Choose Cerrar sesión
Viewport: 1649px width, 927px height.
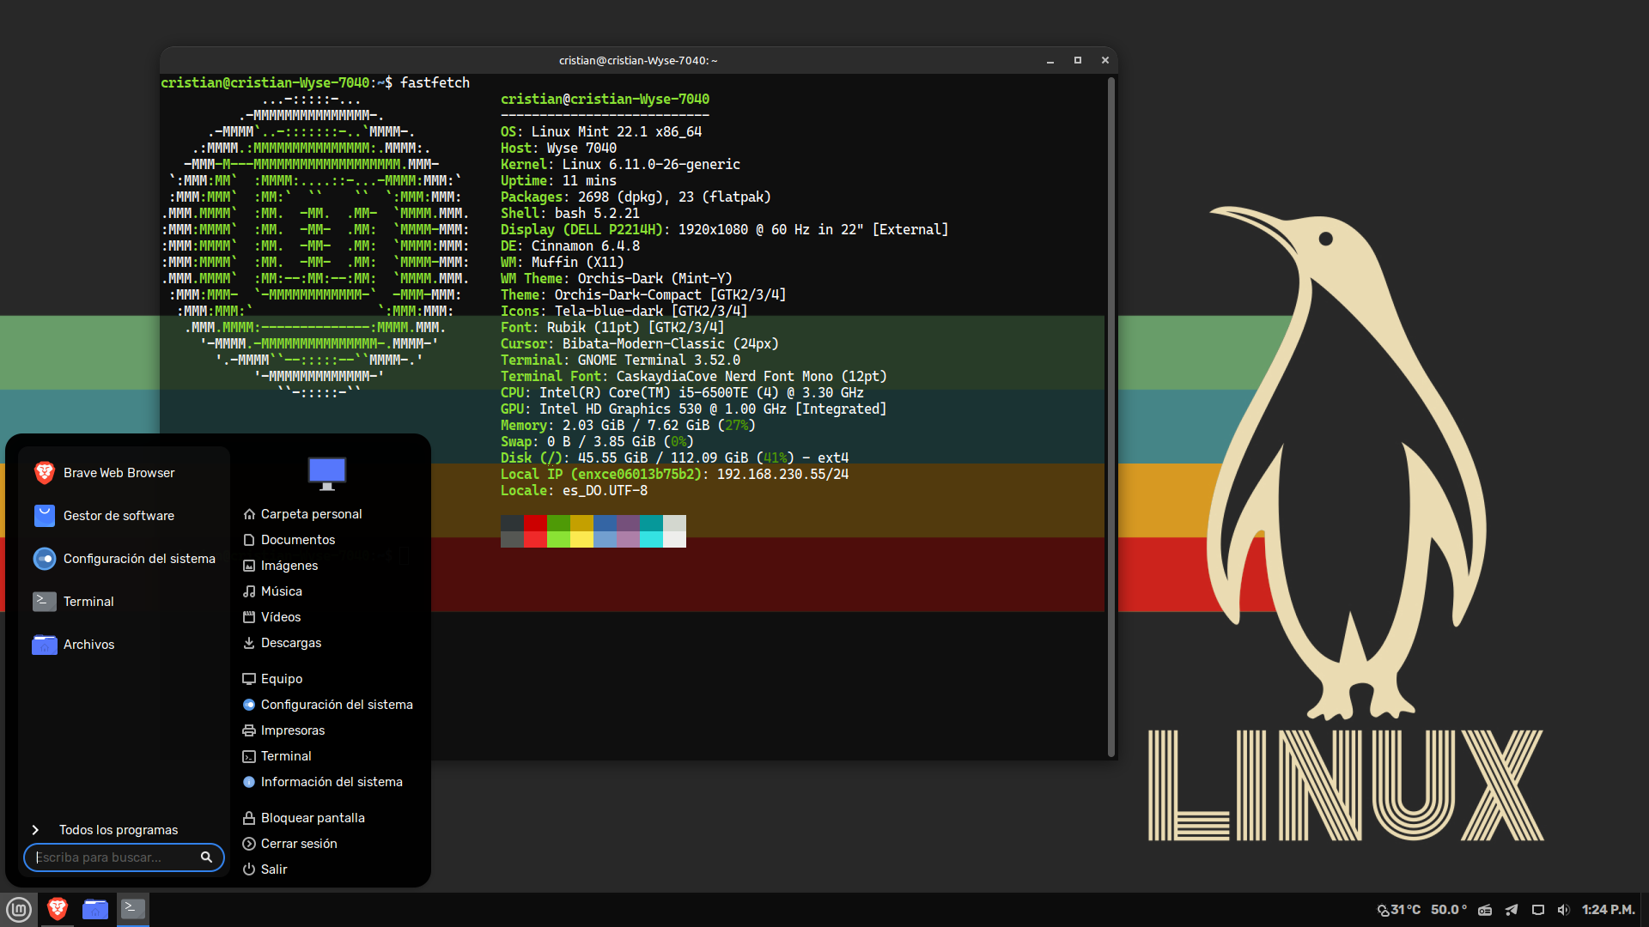click(x=289, y=844)
